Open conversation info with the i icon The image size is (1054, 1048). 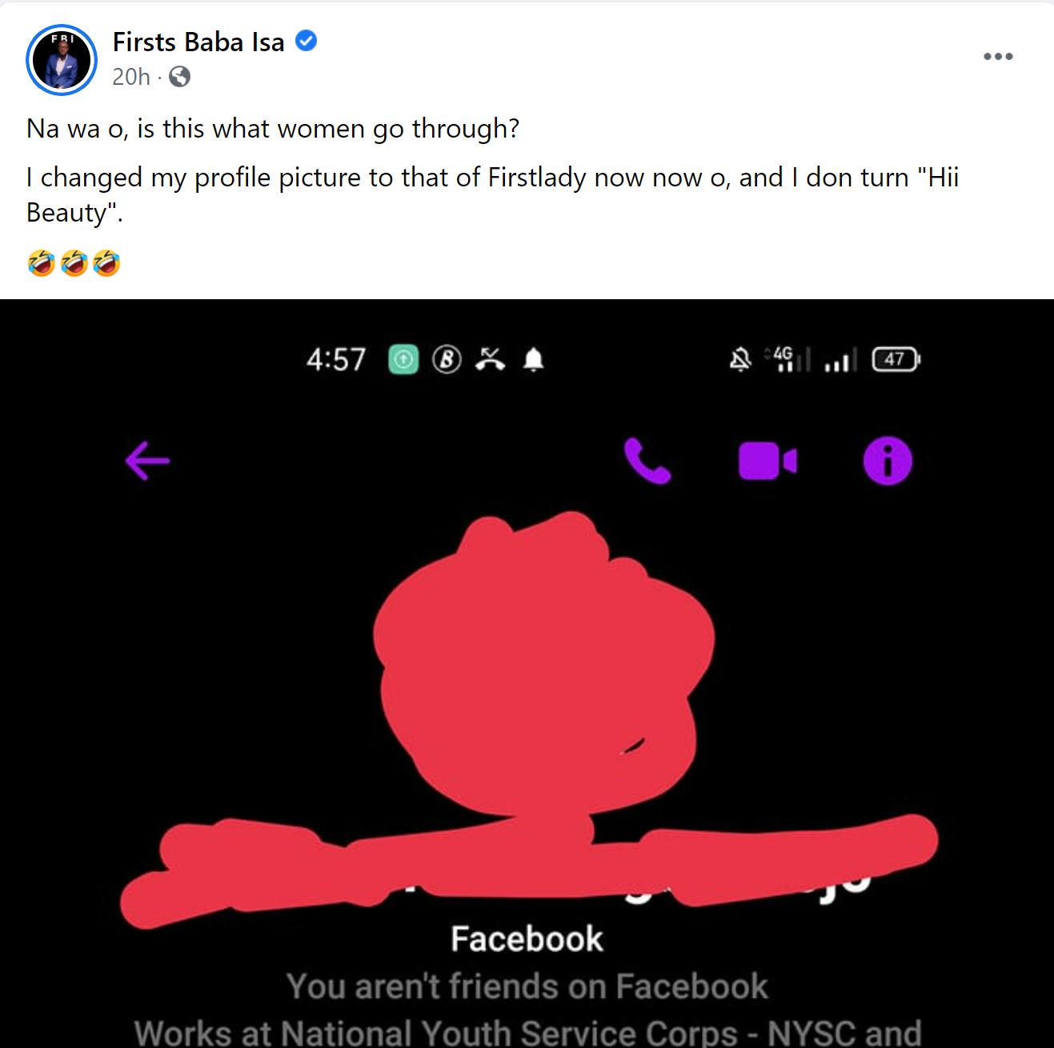point(888,461)
